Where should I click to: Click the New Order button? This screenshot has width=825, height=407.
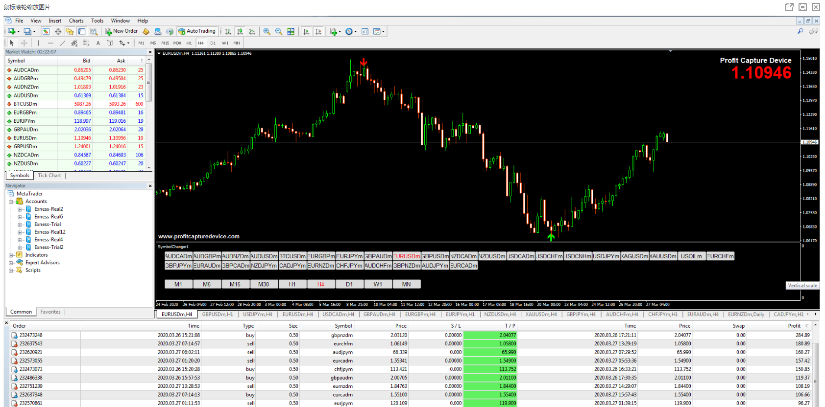click(121, 31)
